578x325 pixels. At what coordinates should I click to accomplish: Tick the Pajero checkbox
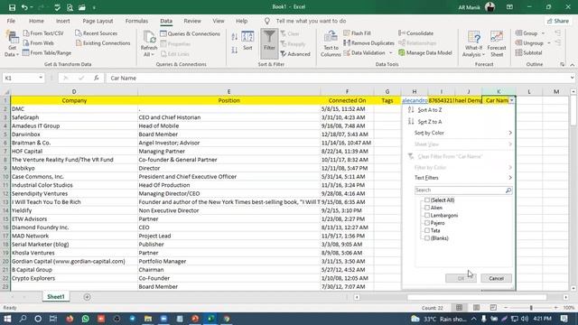427,223
